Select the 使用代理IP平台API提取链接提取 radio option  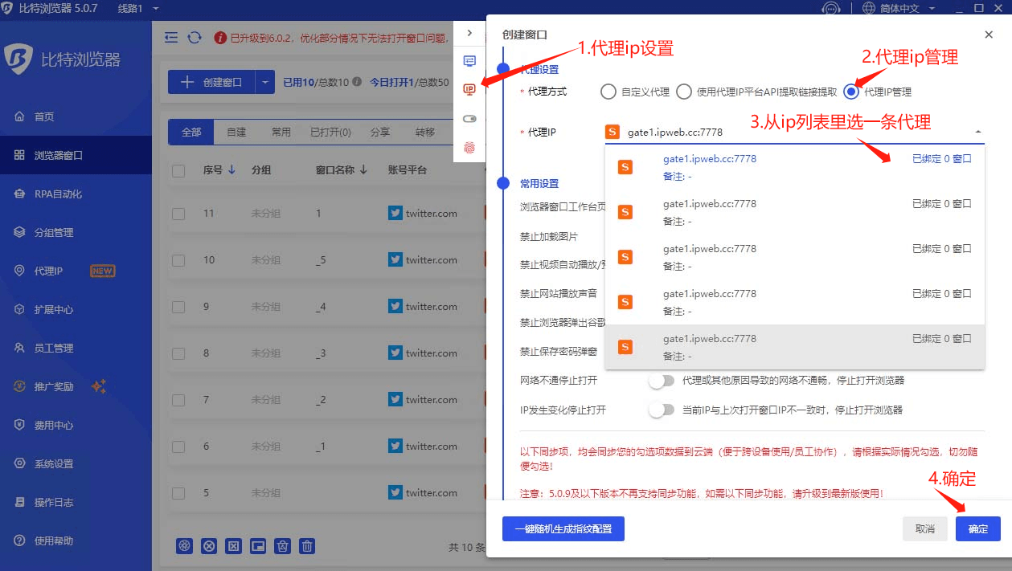pyautogui.click(x=683, y=92)
